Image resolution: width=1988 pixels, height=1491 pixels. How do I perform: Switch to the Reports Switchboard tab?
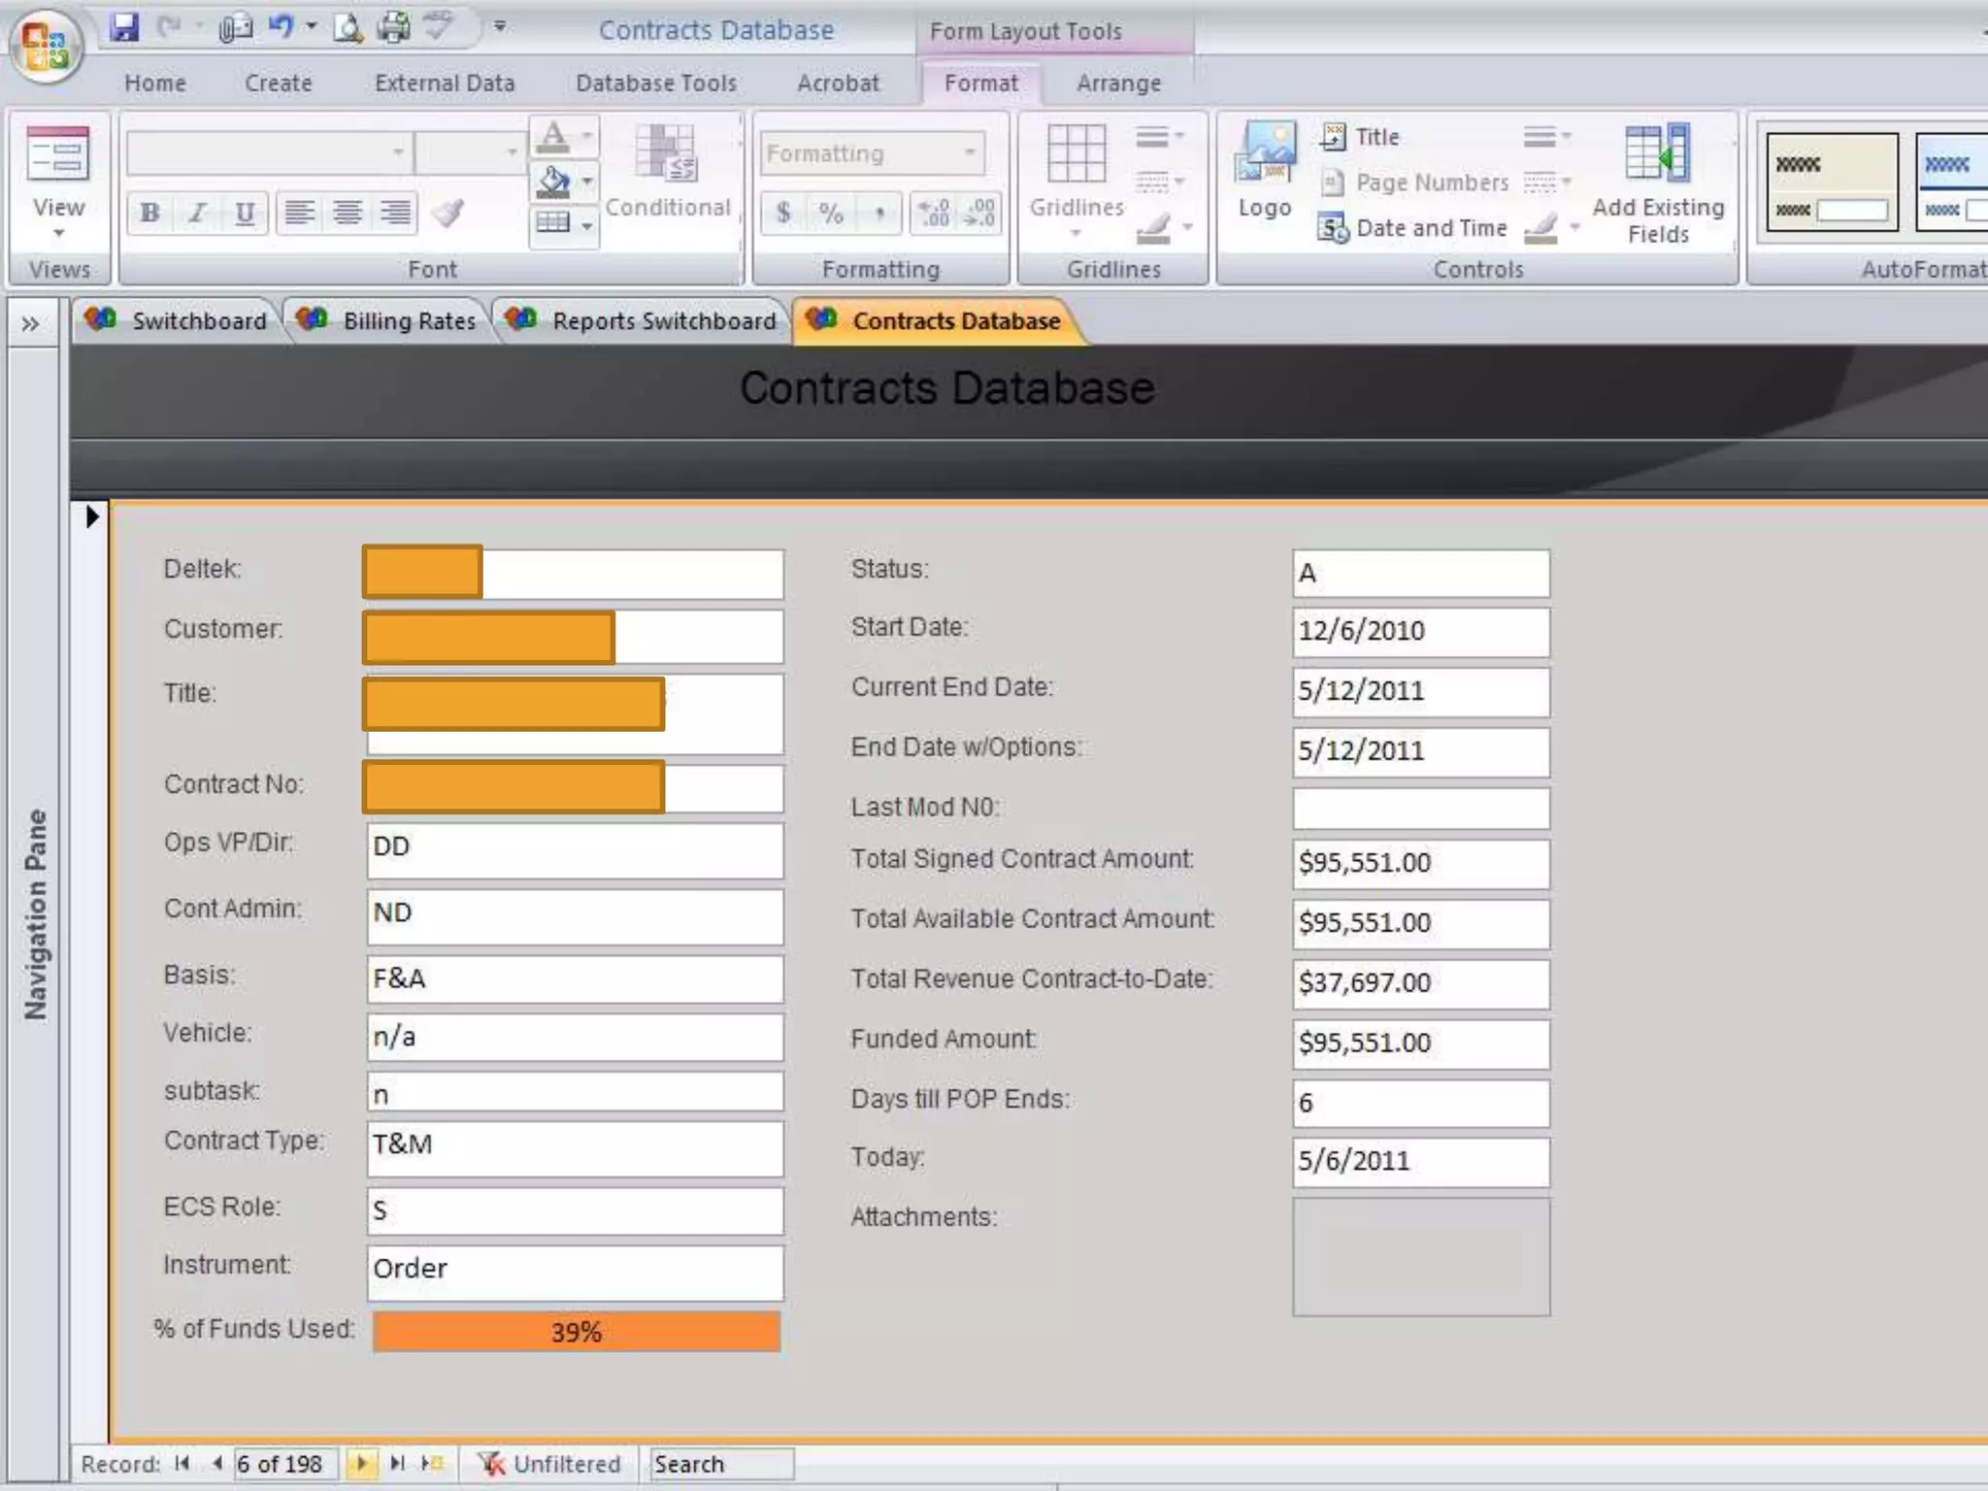point(643,321)
